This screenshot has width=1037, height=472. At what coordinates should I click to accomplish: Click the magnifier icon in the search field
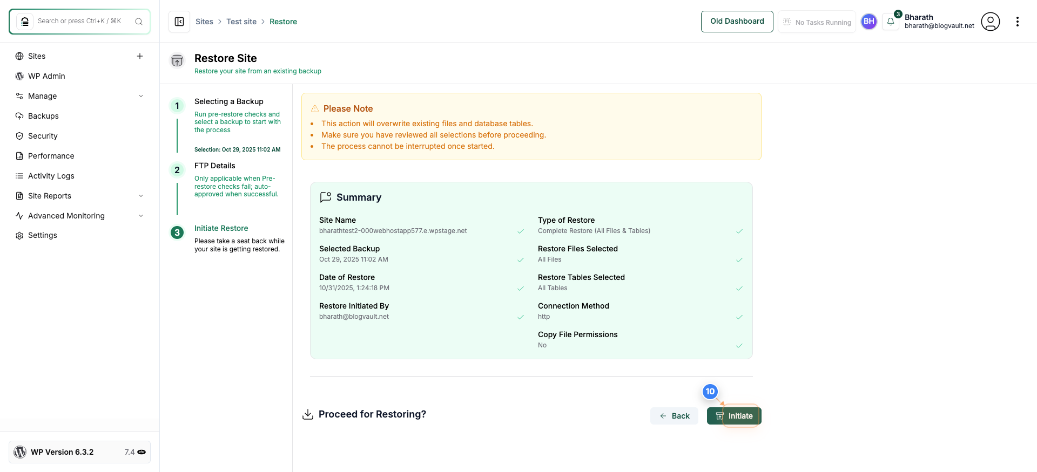coord(139,22)
